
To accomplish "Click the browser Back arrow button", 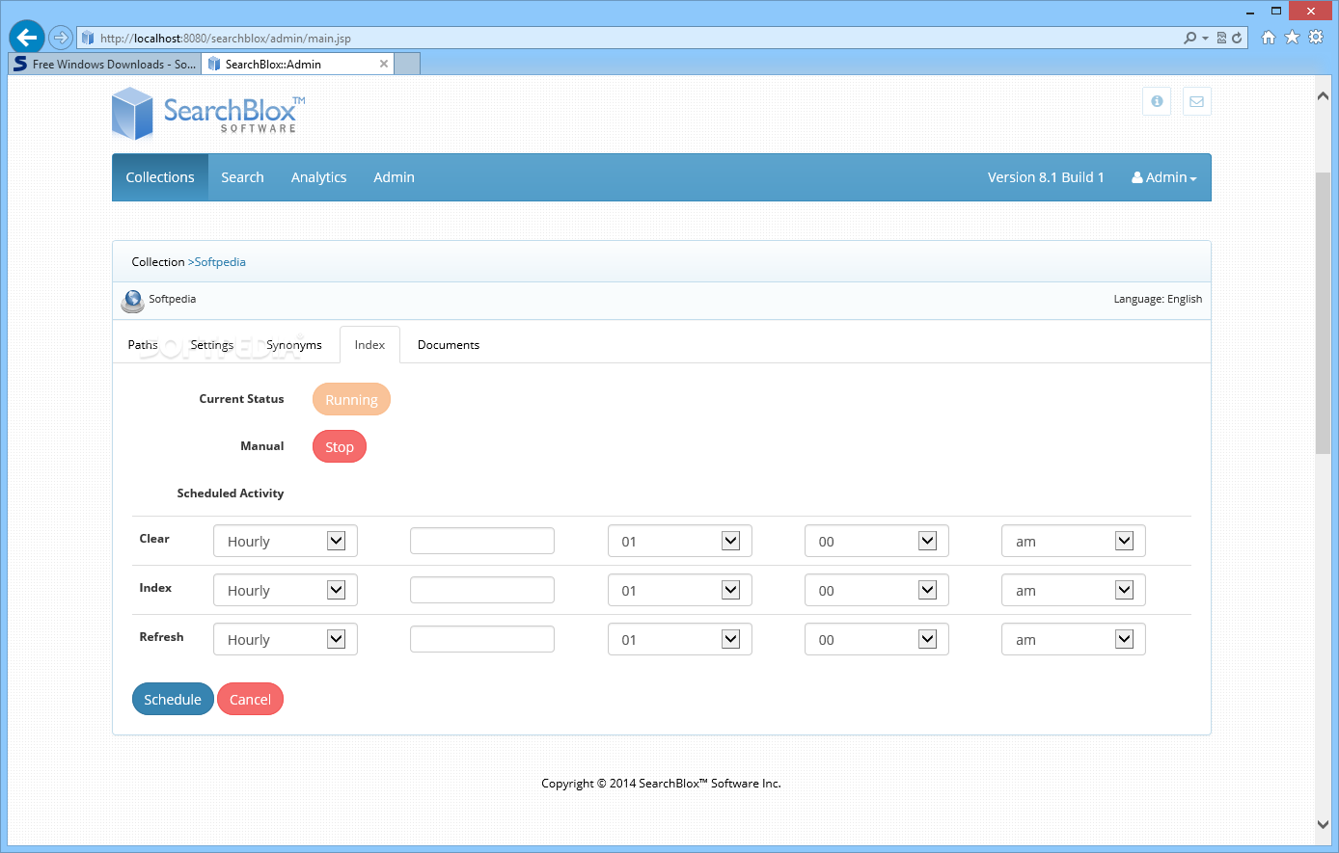I will (26, 38).
